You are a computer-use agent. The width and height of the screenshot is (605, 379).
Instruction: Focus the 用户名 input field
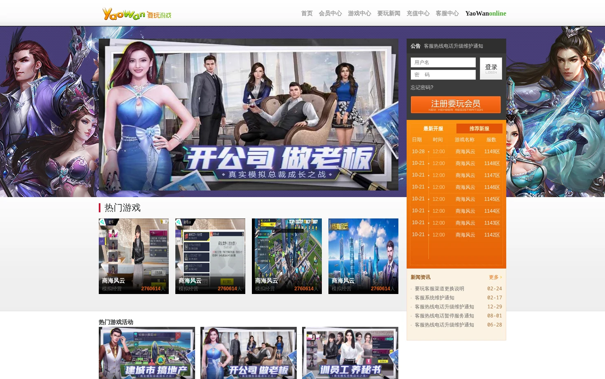tap(443, 62)
